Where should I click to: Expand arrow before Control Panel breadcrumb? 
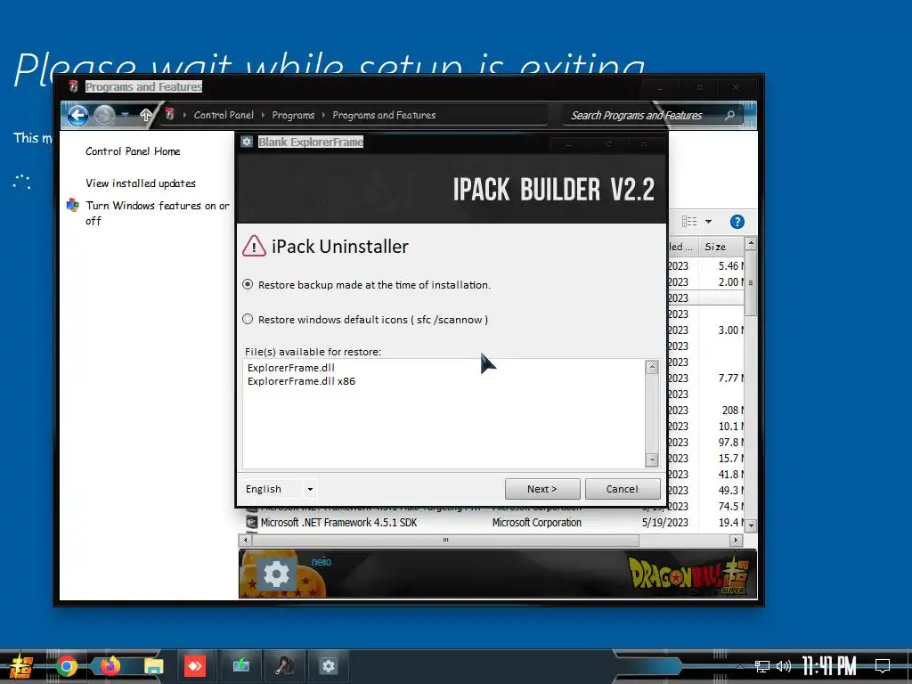[x=184, y=115]
